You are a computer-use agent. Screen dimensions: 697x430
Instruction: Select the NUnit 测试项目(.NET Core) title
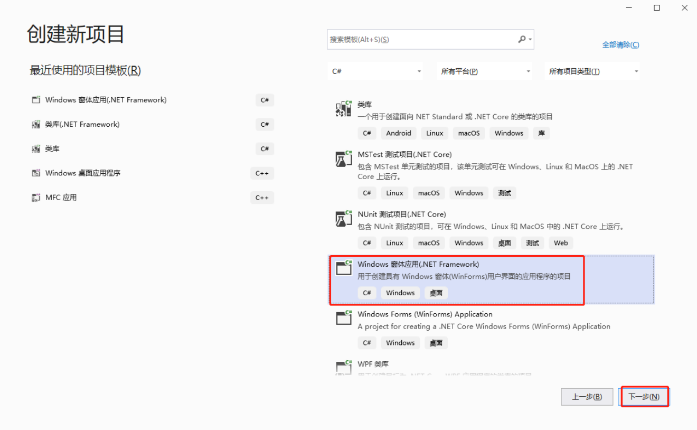point(401,214)
